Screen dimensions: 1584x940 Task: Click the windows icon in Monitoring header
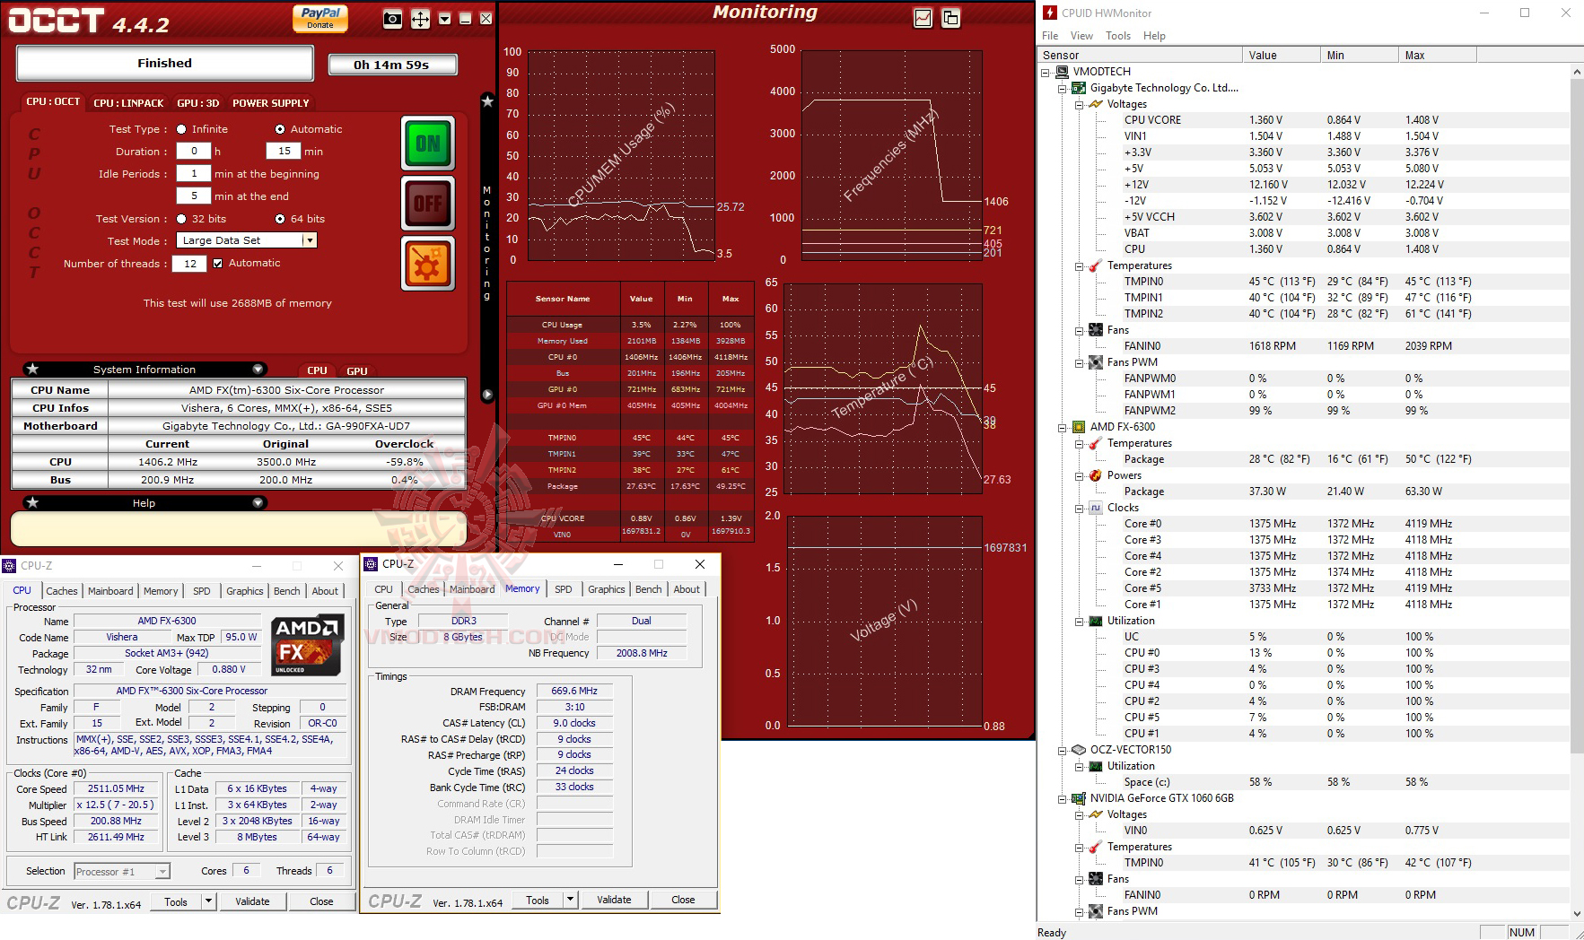point(950,18)
